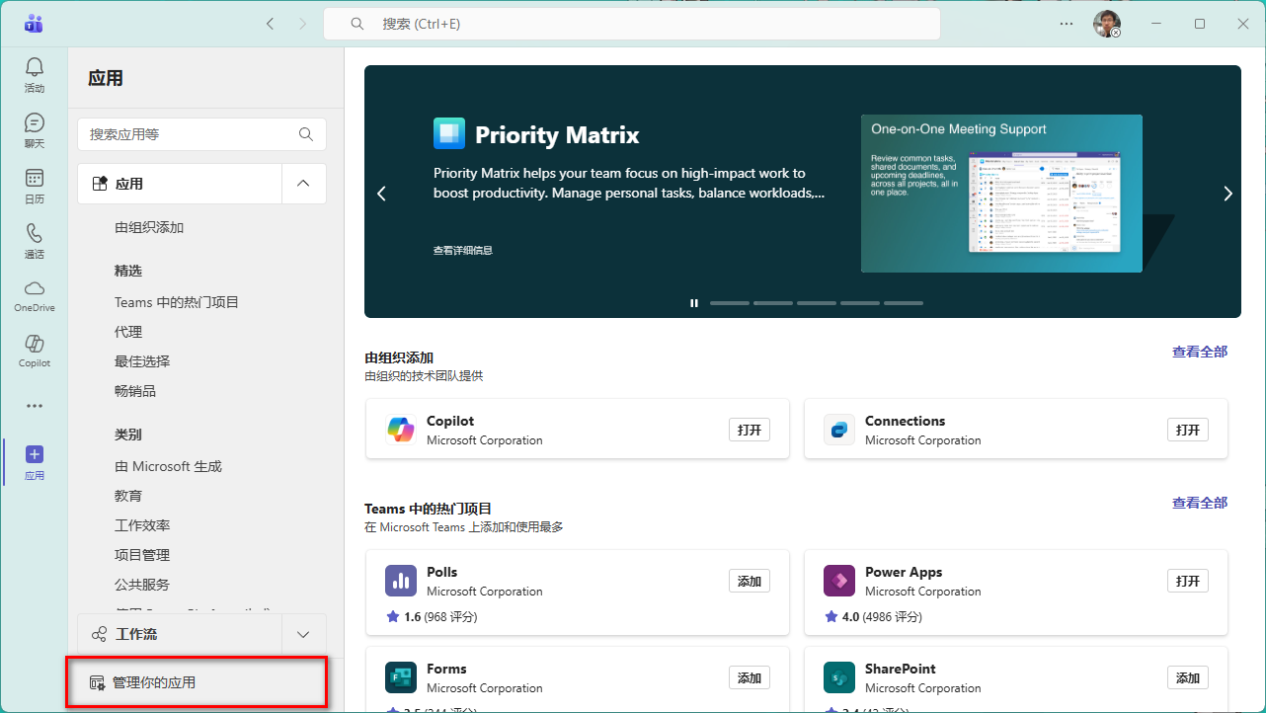Click the 1.6 (968 评分) rating

pyautogui.click(x=432, y=617)
